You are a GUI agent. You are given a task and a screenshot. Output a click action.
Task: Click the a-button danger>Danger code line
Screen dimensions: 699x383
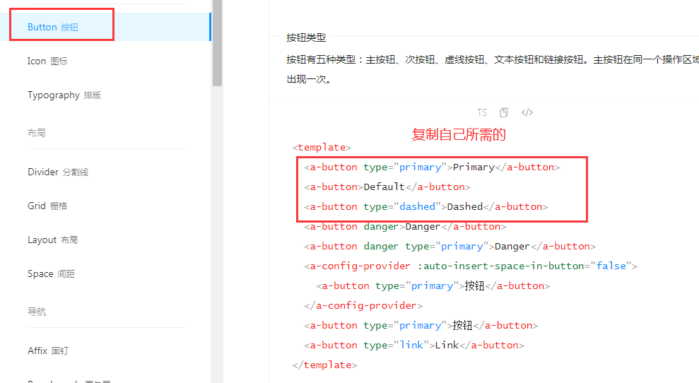pyautogui.click(x=405, y=227)
